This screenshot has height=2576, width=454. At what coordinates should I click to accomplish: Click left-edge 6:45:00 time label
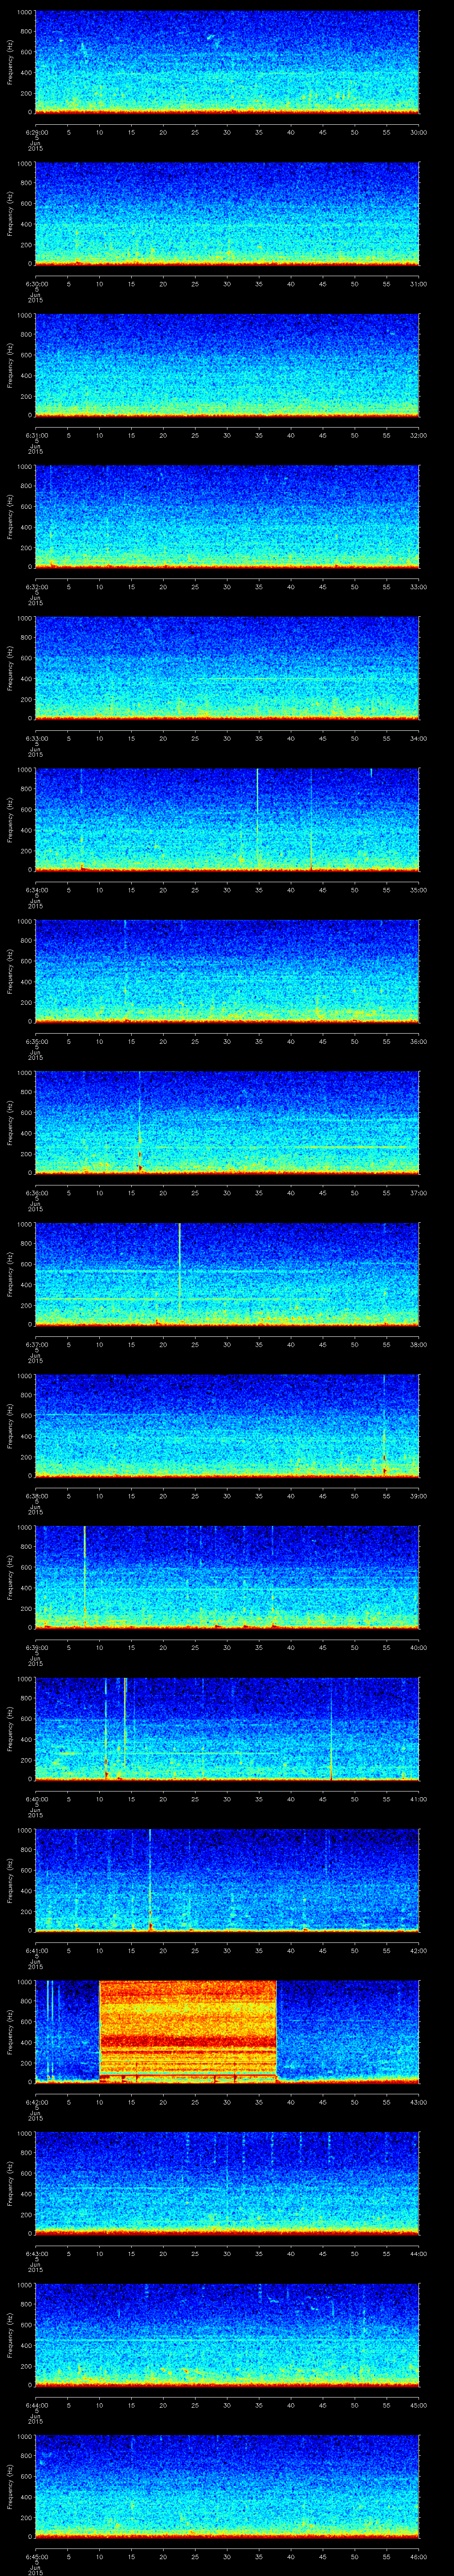(x=36, y=2556)
